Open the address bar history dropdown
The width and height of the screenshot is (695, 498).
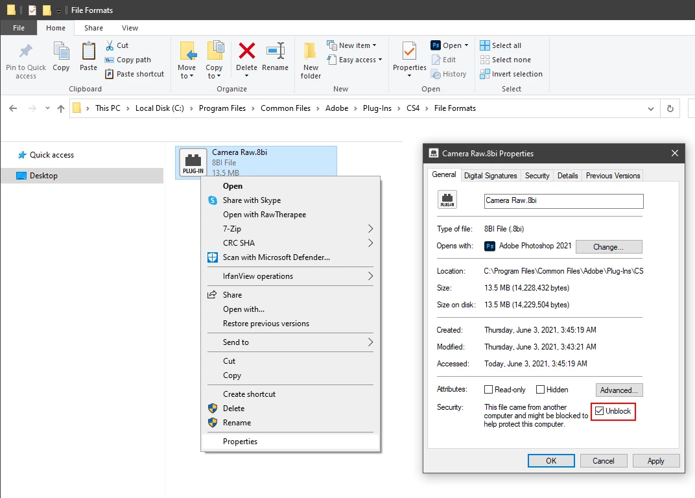pos(651,109)
